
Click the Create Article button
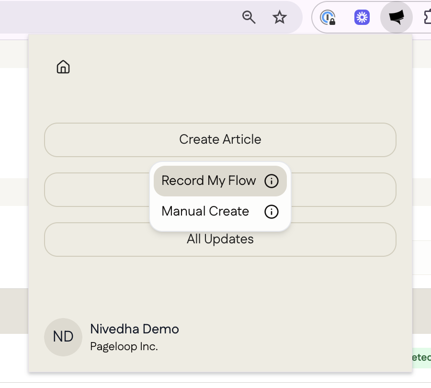click(220, 140)
